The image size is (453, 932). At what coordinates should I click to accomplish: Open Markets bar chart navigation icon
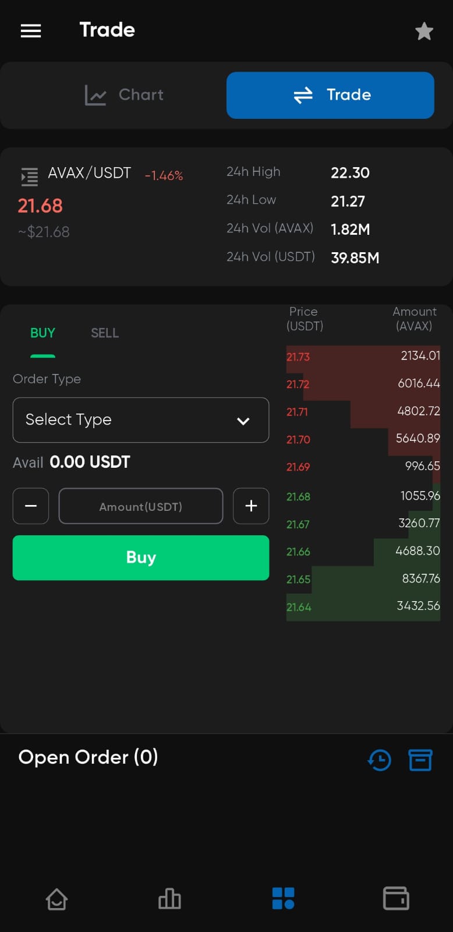pos(169,899)
